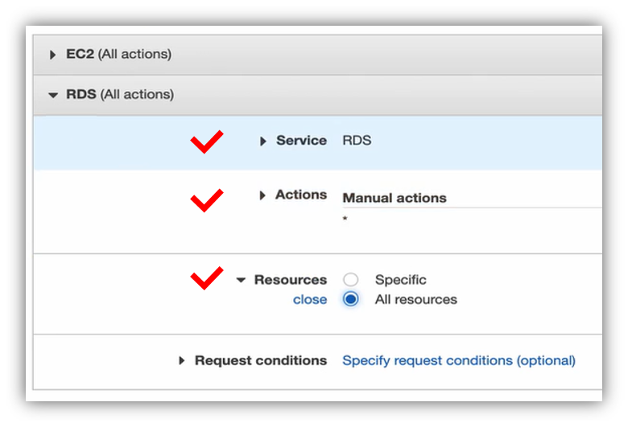Collapse the Resources row arrow
Image resolution: width=628 pixels, height=427 pixels.
coord(241,281)
